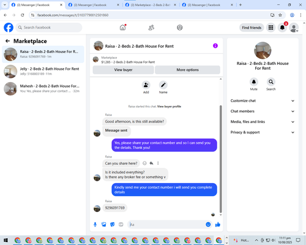Click the Name pencil icon
The image size is (306, 245).
click(163, 85)
